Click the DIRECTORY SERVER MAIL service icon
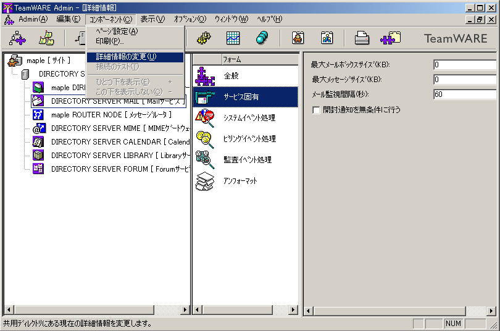This screenshot has width=500, height=331. [38, 101]
